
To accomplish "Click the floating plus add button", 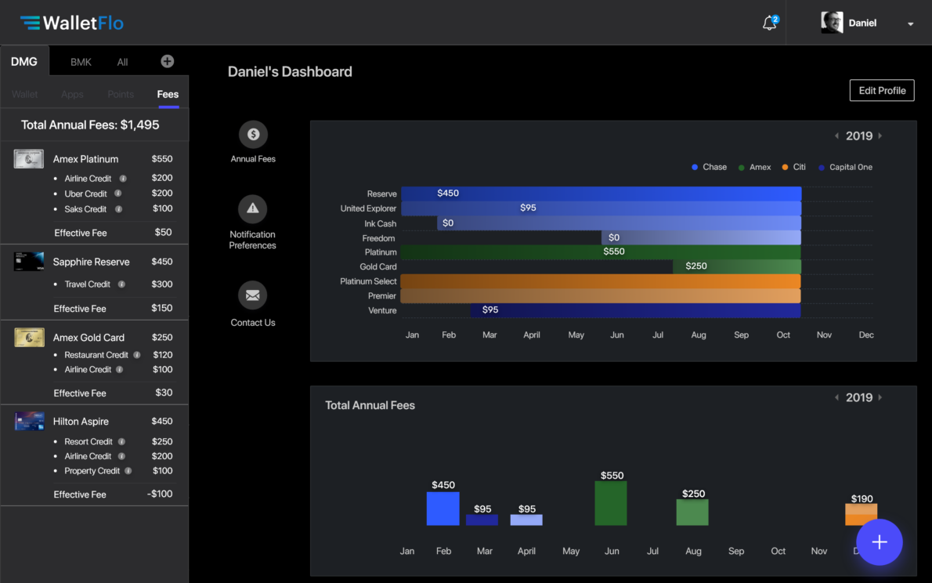I will pyautogui.click(x=880, y=542).
